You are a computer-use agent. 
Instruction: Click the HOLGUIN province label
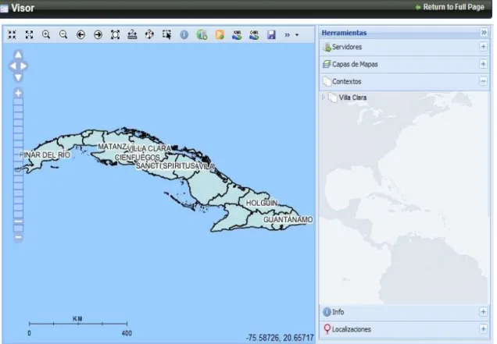click(262, 203)
